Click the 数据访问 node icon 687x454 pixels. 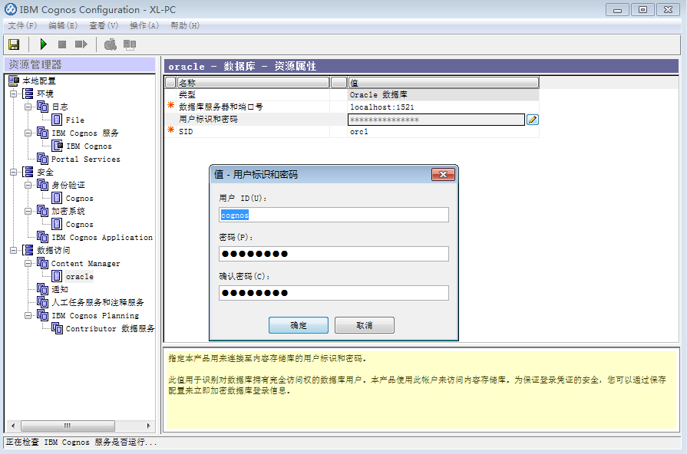pyautogui.click(x=28, y=250)
